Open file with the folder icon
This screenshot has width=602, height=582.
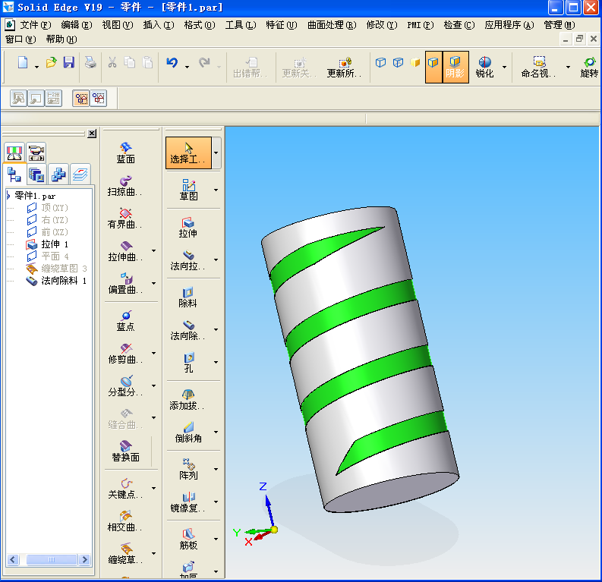(51, 62)
